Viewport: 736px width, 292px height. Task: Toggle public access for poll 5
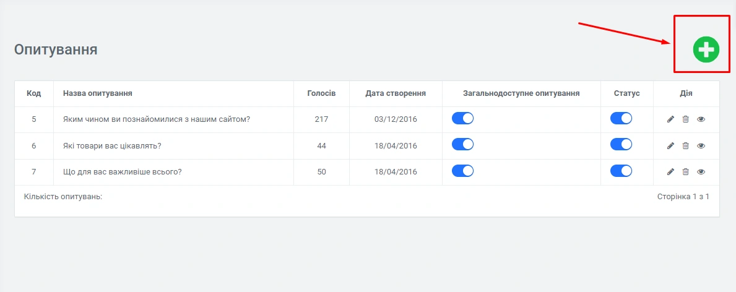(462, 118)
